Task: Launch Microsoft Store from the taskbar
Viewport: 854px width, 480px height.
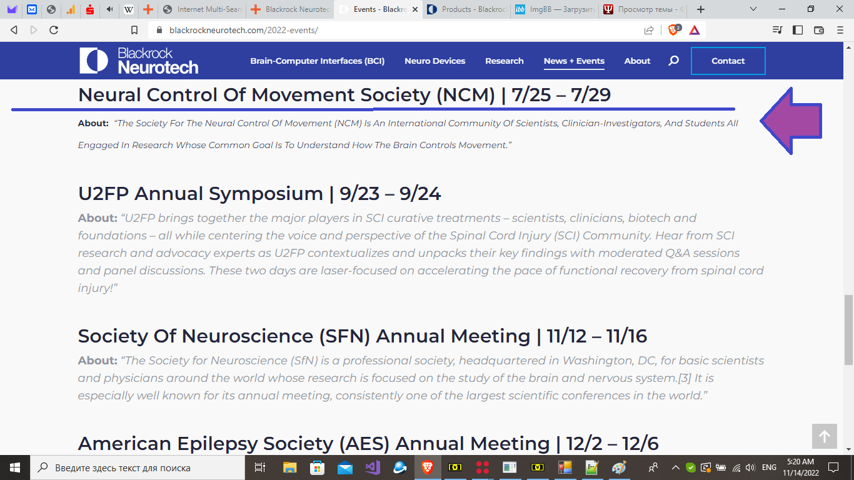Action: (317, 467)
